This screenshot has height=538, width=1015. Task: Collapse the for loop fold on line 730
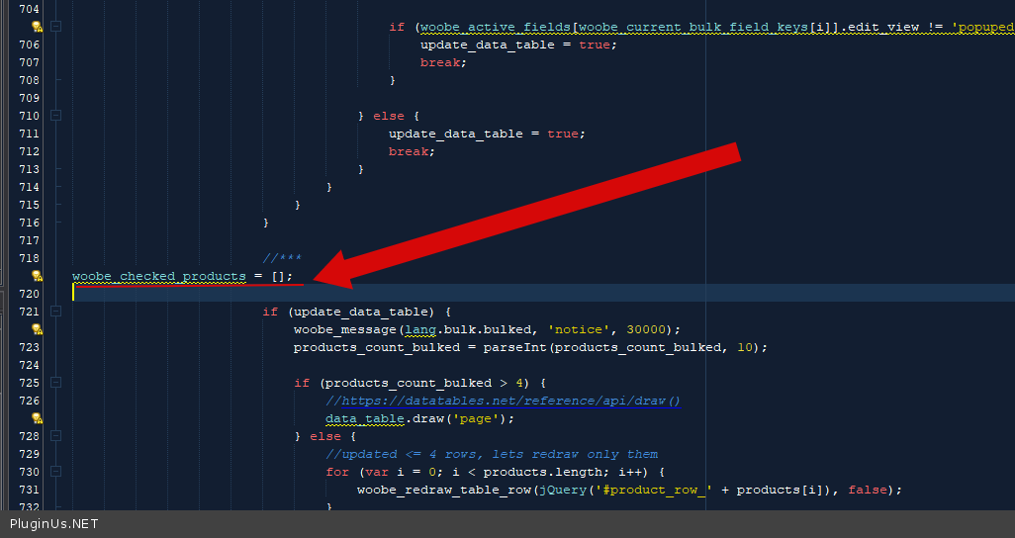tap(56, 472)
